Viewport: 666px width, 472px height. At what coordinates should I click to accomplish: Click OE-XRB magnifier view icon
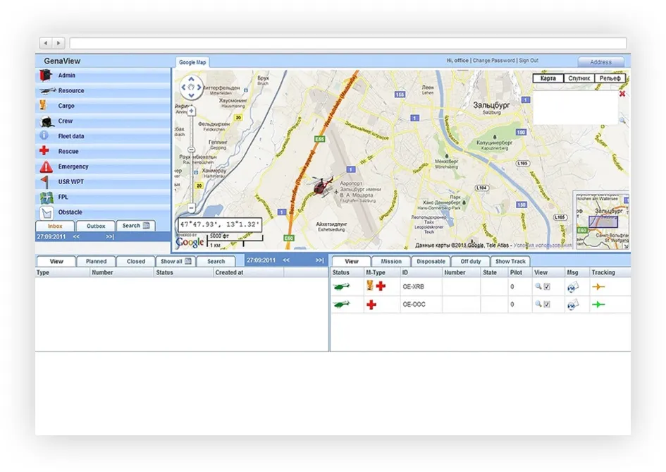538,286
